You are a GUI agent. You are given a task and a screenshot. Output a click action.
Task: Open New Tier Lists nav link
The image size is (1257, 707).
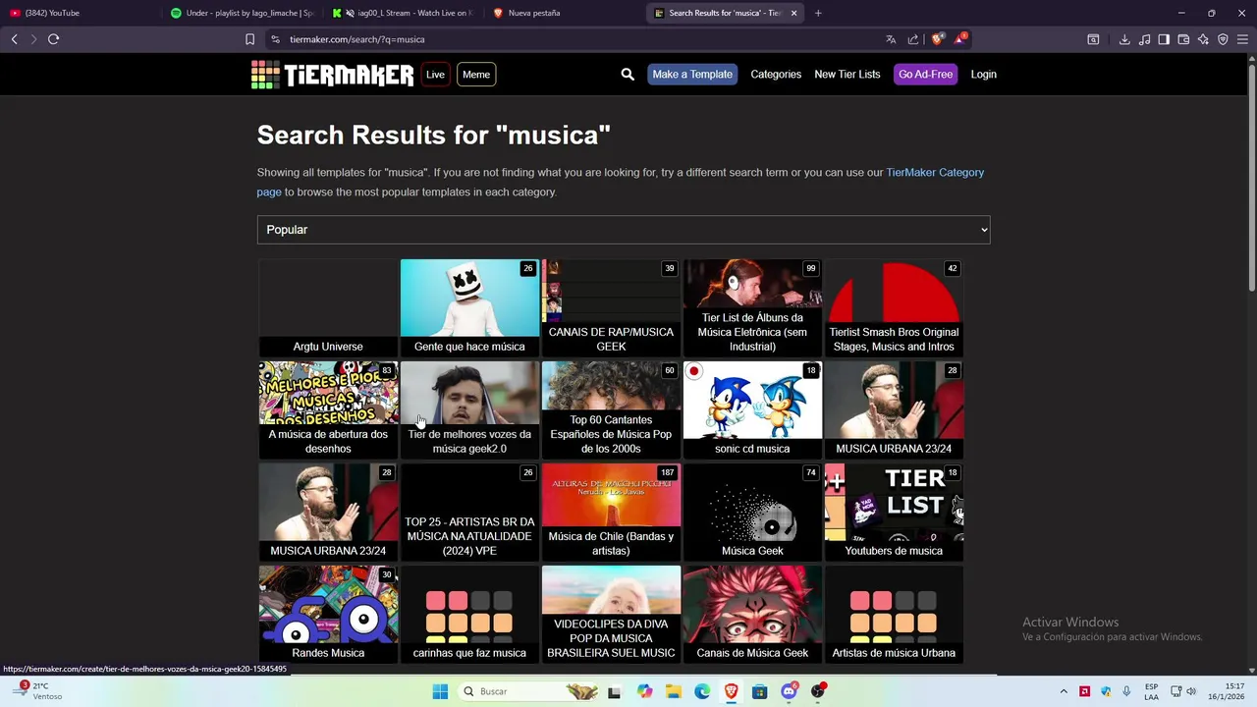pyautogui.click(x=847, y=75)
